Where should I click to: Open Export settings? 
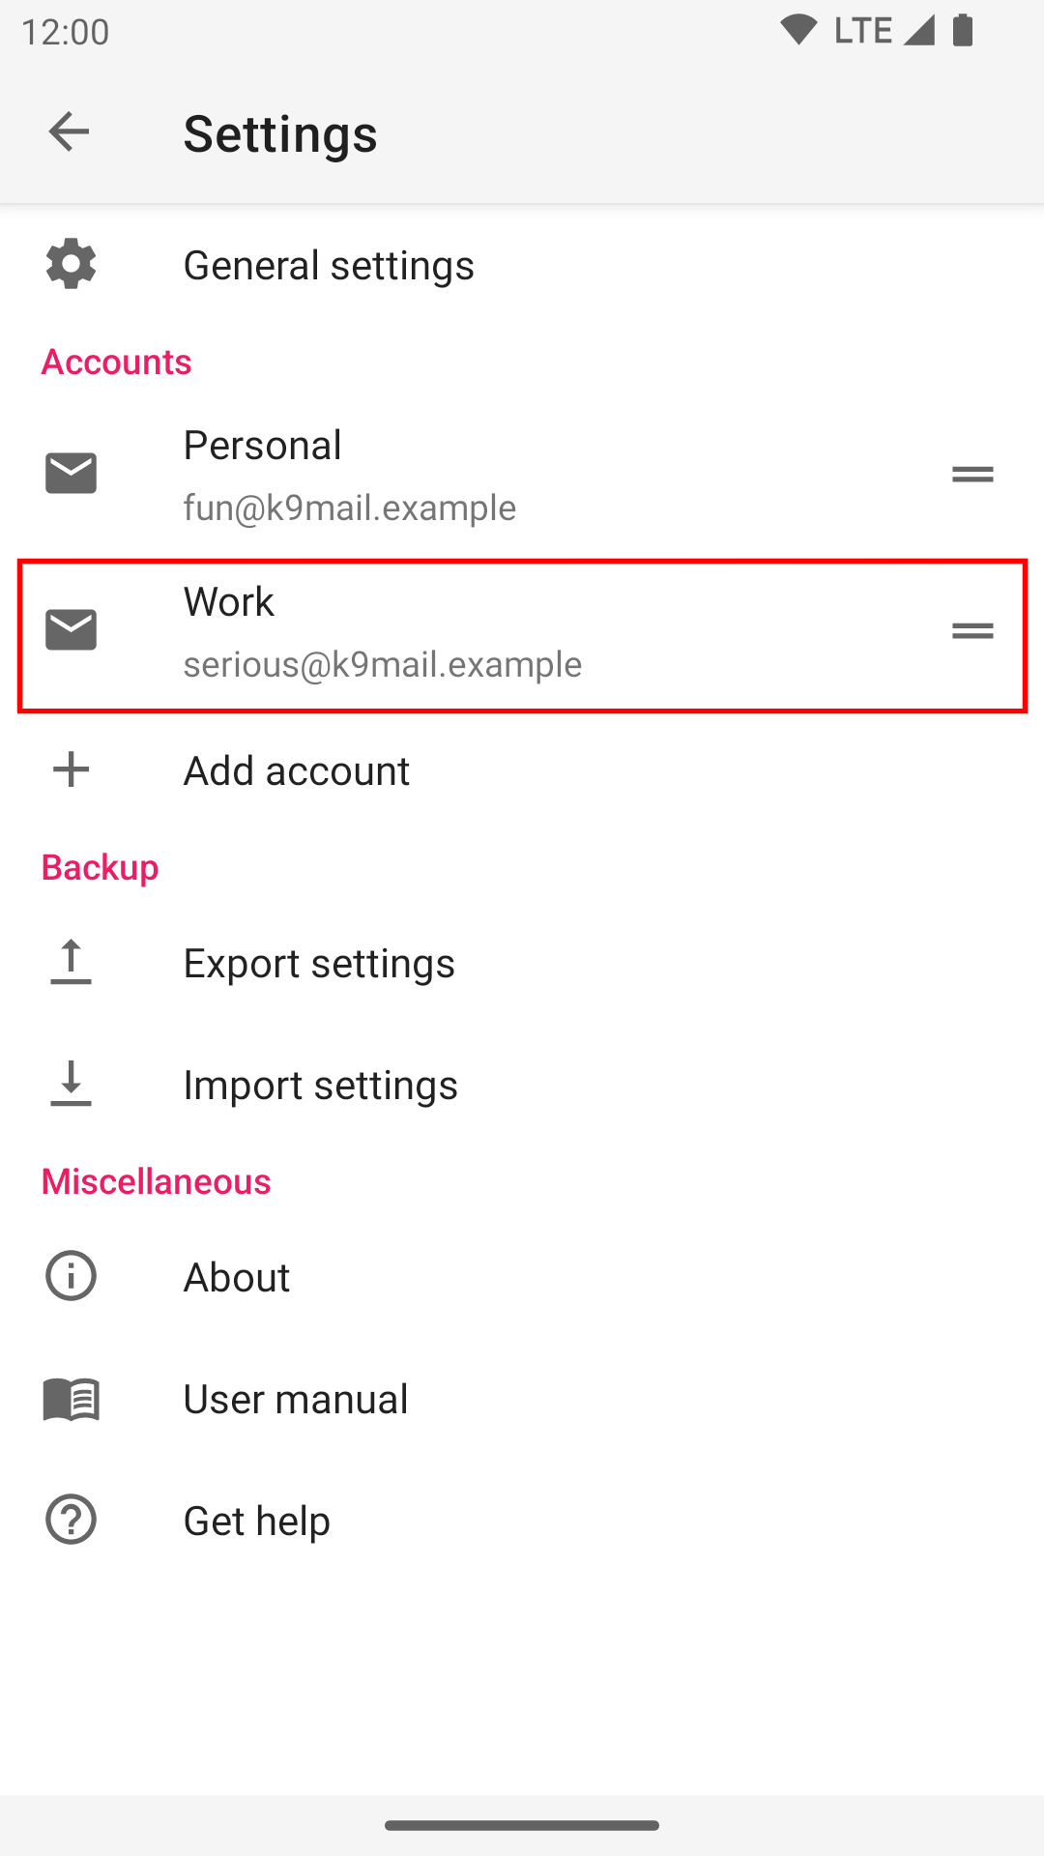(x=522, y=964)
